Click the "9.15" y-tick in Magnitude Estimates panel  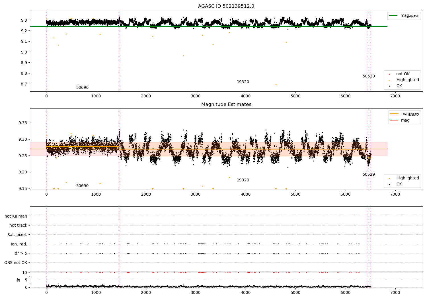(x=22, y=189)
